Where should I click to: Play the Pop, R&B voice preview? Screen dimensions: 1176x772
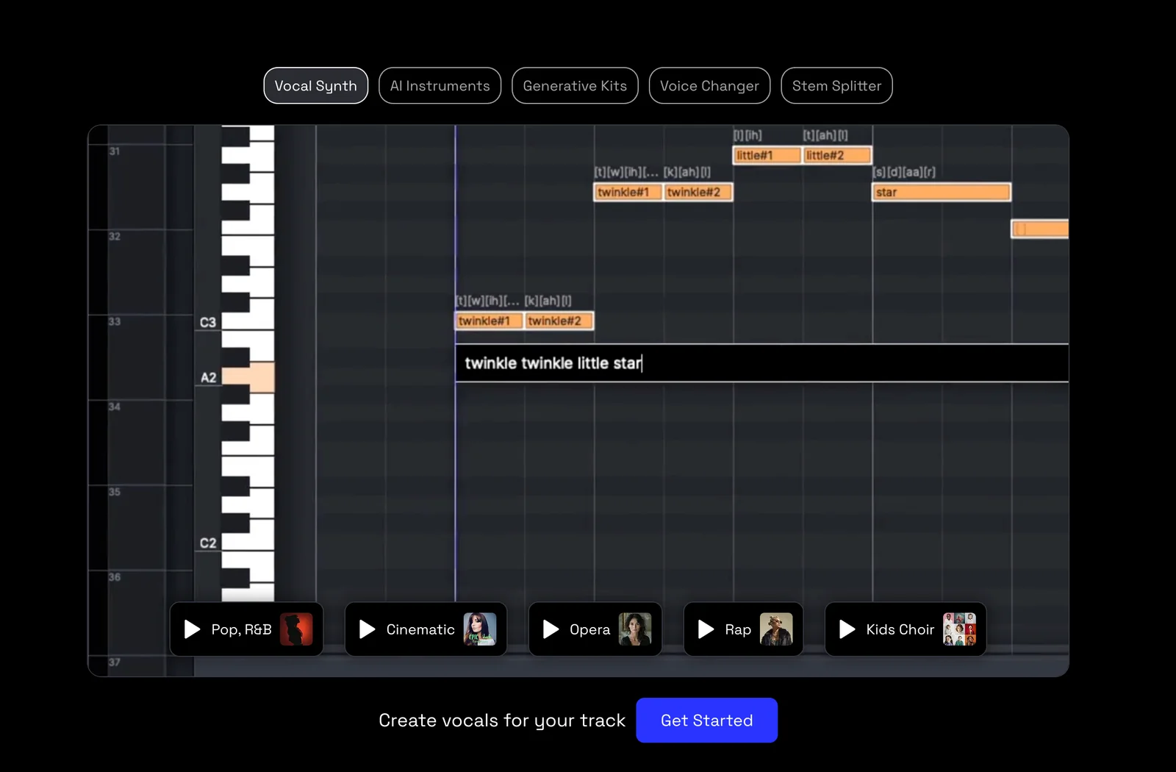pos(192,629)
